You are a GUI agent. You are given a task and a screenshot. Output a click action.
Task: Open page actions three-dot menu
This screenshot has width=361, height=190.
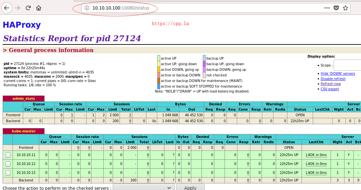coord(327,8)
